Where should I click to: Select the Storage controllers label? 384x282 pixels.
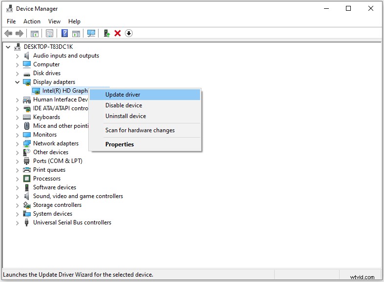(x=57, y=205)
